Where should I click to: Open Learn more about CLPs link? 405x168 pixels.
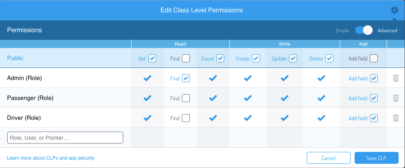click(x=51, y=158)
